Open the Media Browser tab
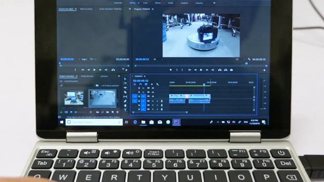 (x=87, y=76)
